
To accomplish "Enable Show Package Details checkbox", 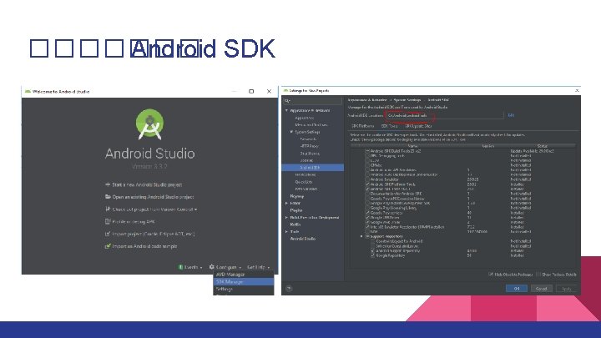I will pos(538,275).
